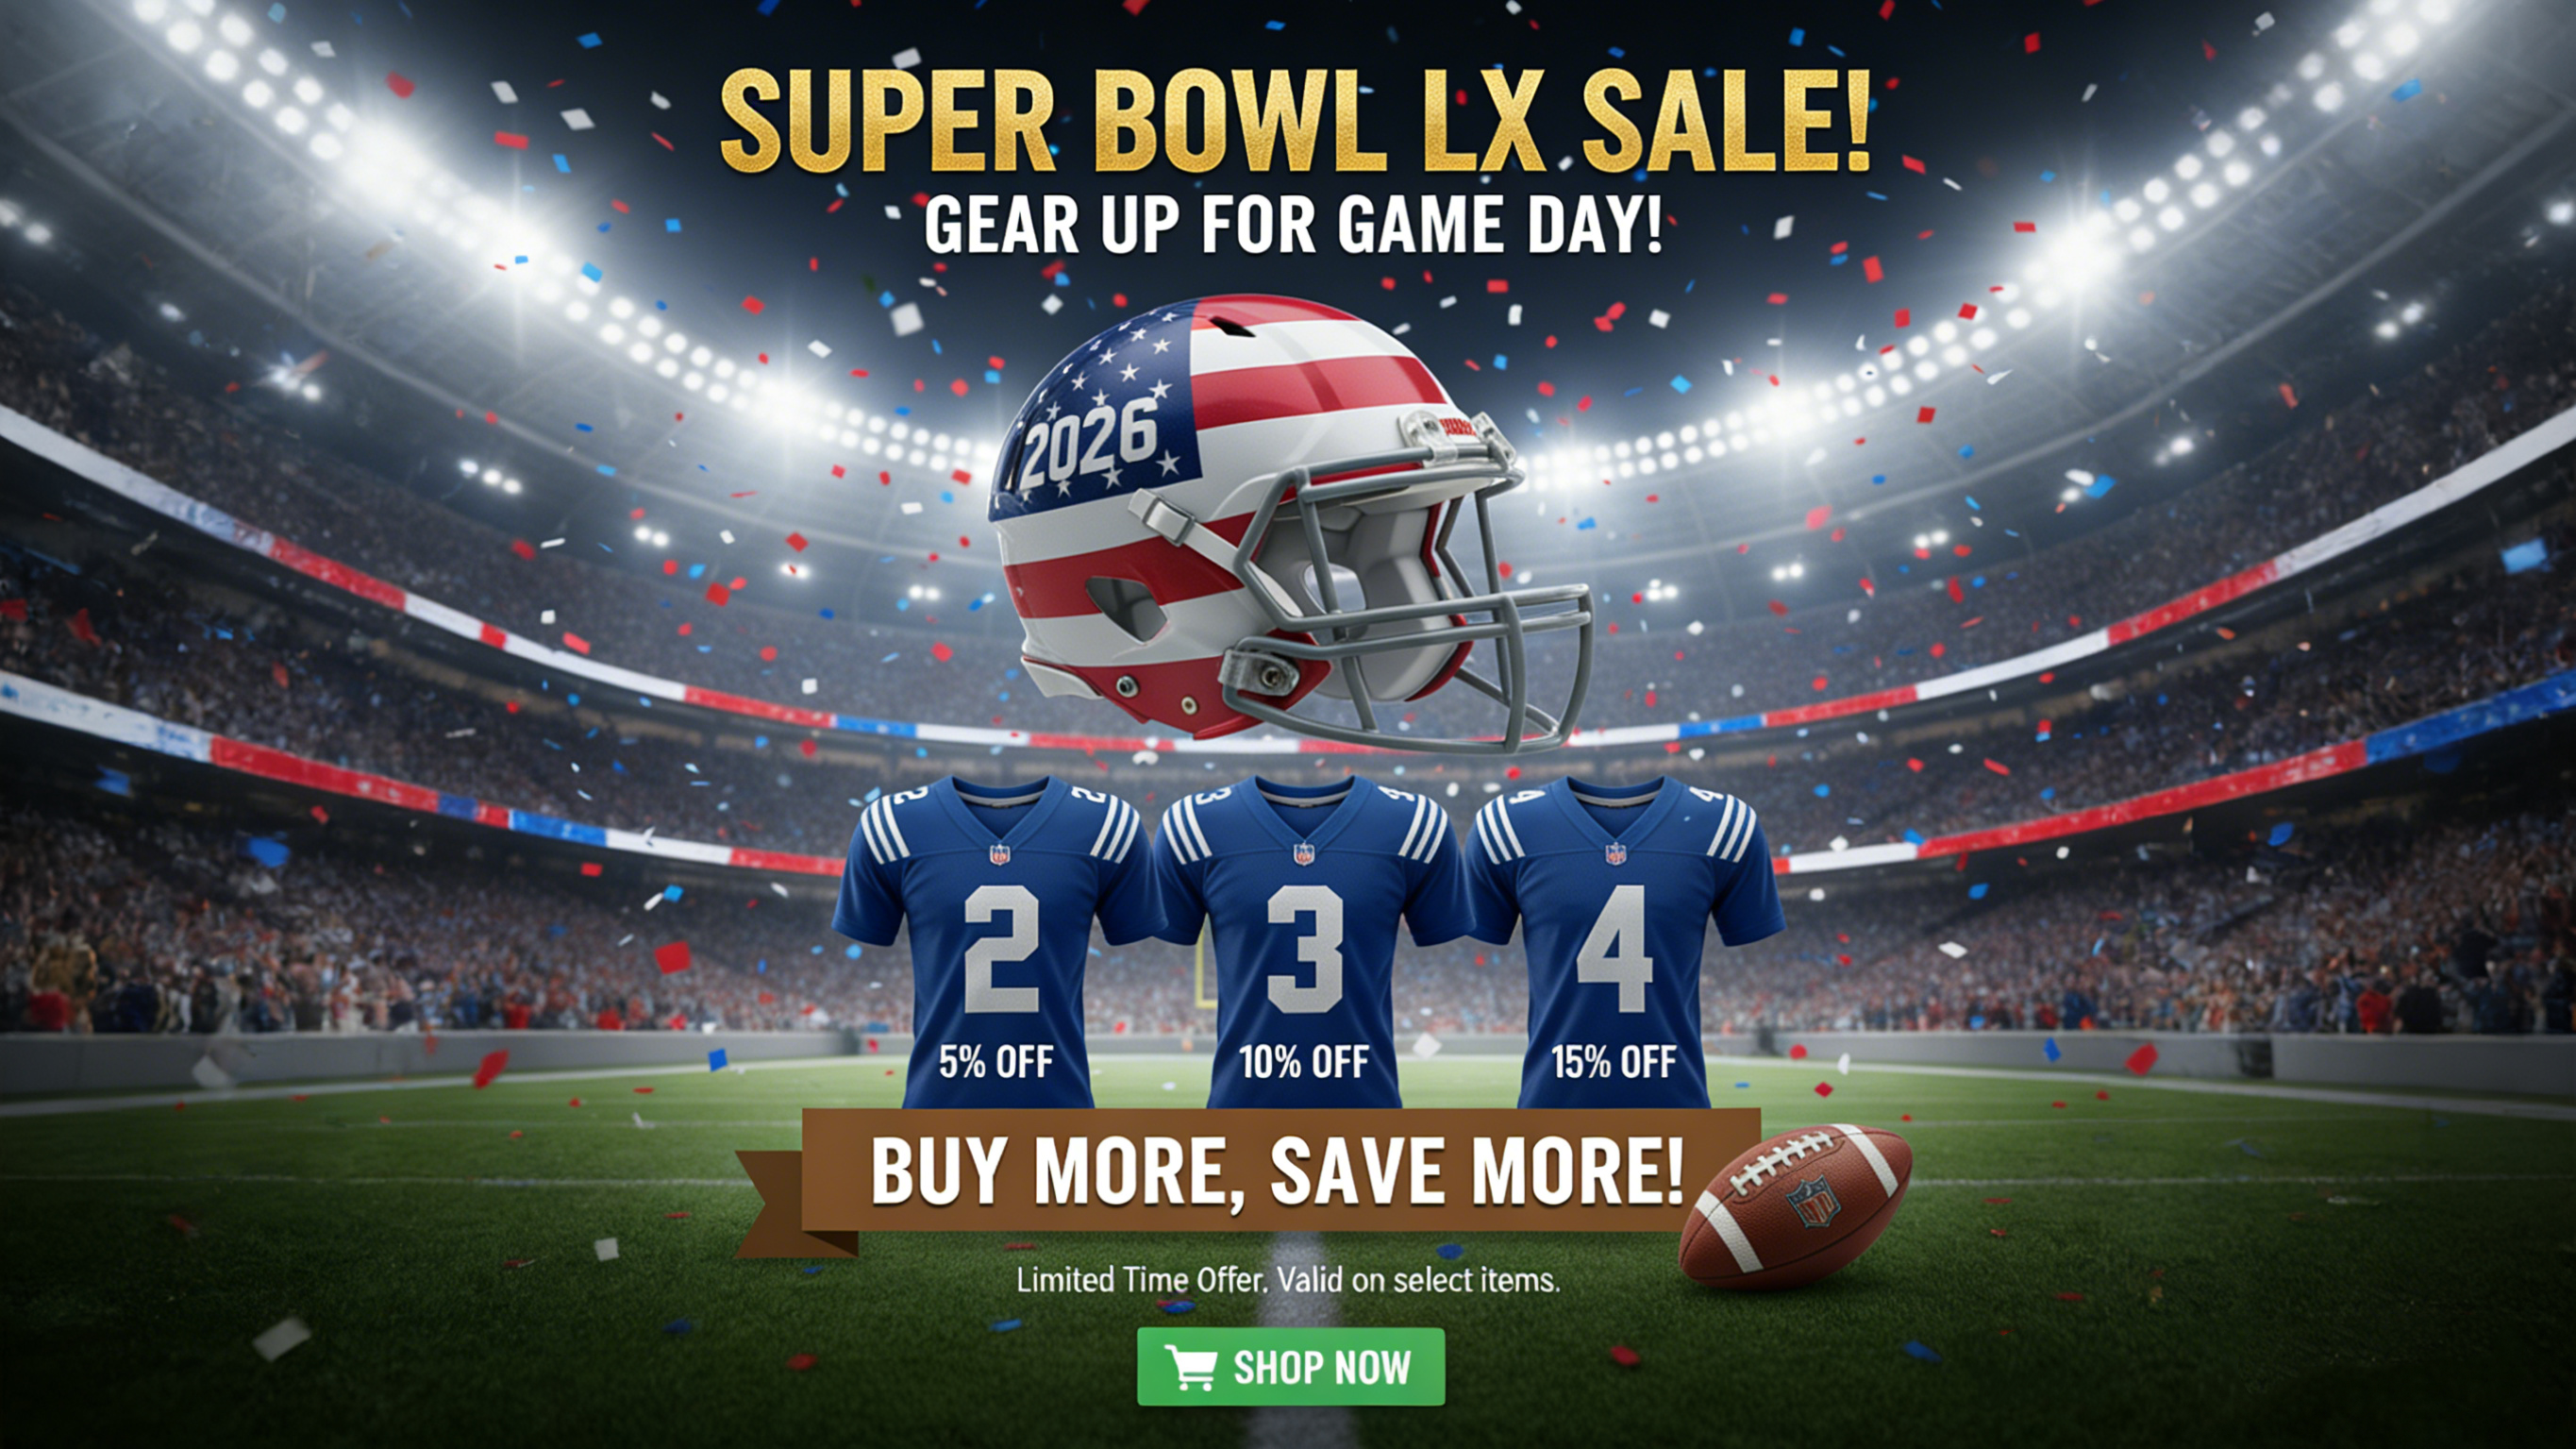
Task: Click the 15% OFF label
Action: (1614, 1062)
